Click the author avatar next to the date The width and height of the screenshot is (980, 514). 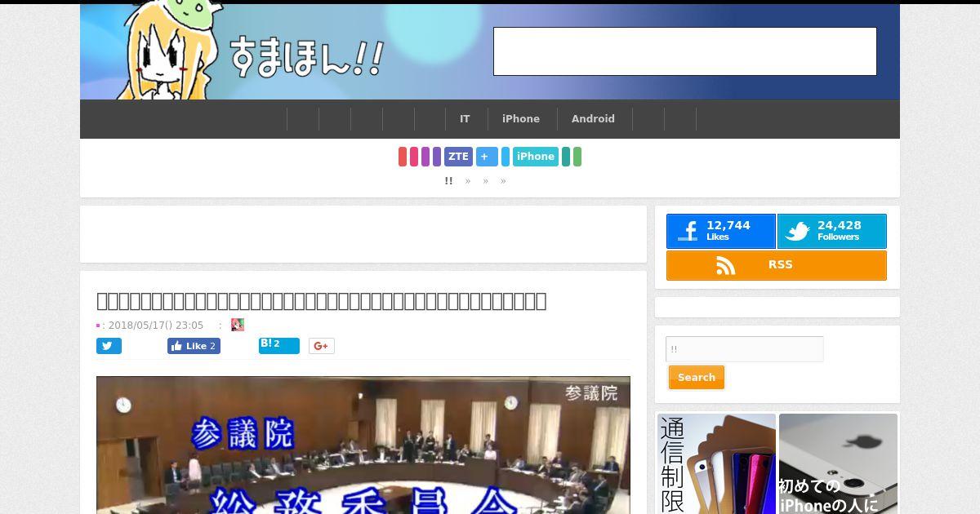[x=238, y=325]
